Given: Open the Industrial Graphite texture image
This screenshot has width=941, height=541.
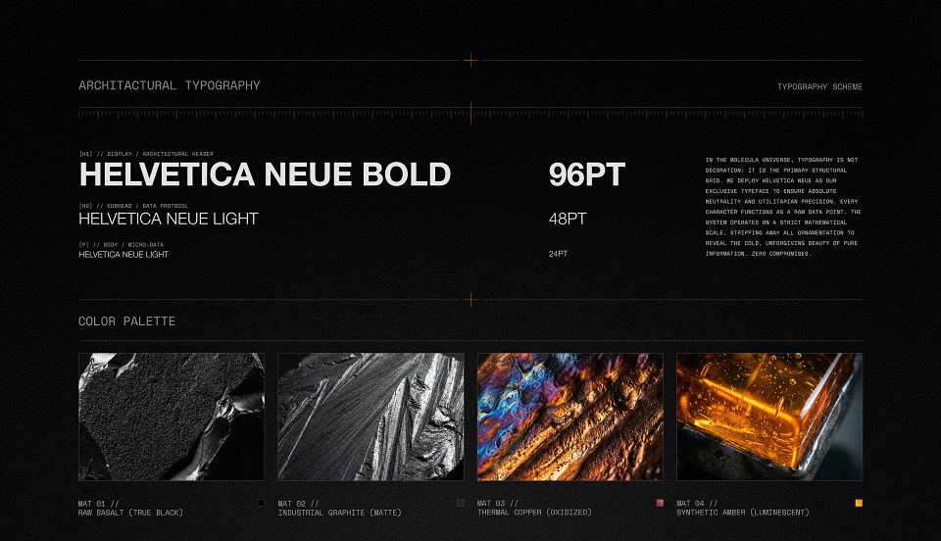Looking at the screenshot, I should [371, 417].
